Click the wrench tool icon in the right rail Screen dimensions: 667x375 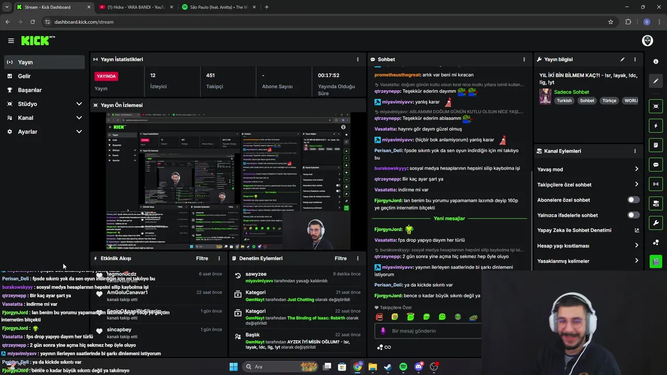656,223
